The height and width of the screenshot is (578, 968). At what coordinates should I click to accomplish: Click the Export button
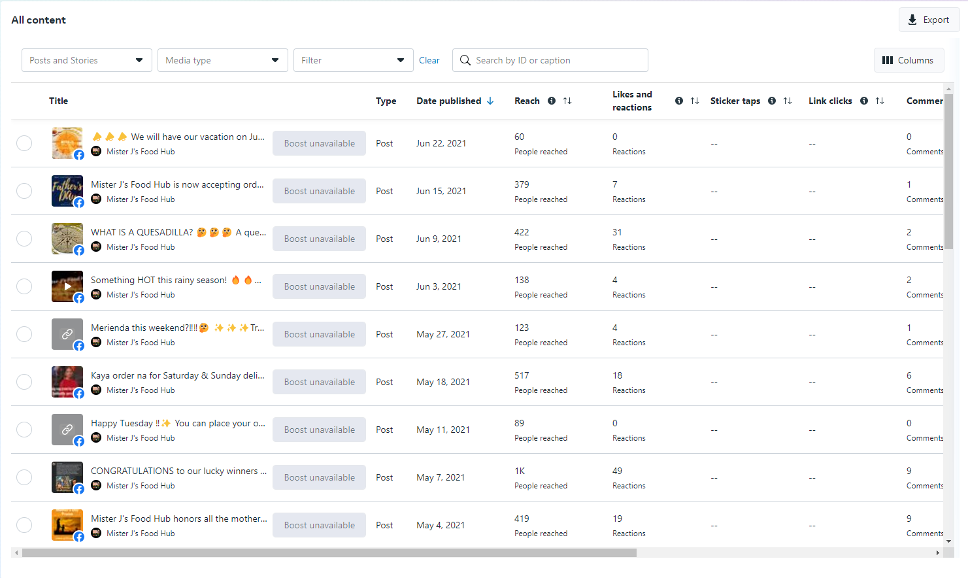click(x=929, y=20)
